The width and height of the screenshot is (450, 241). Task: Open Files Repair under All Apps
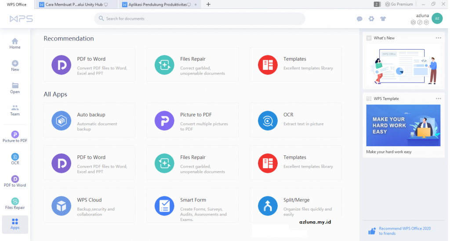click(192, 163)
